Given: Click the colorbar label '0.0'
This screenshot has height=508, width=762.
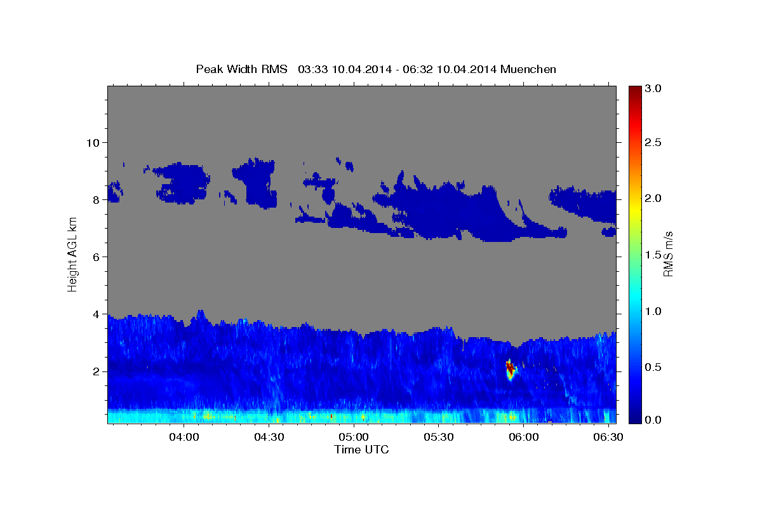Looking at the screenshot, I should pos(653,420).
